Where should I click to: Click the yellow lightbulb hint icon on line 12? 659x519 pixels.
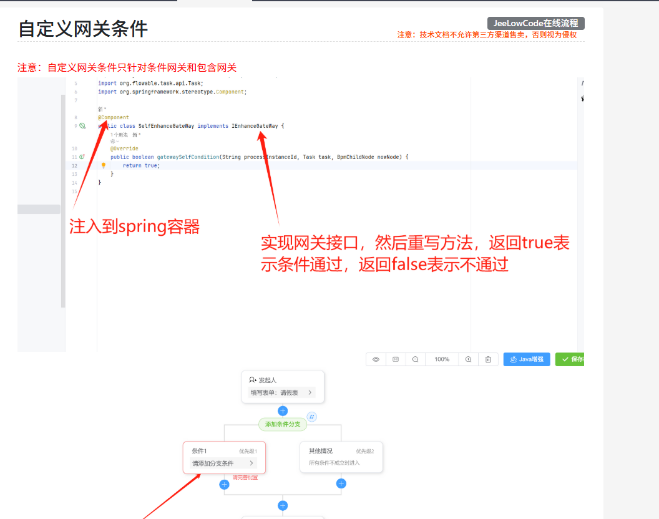click(x=104, y=165)
